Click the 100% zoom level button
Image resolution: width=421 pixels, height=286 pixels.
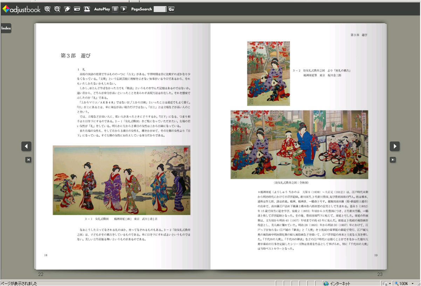point(401,283)
